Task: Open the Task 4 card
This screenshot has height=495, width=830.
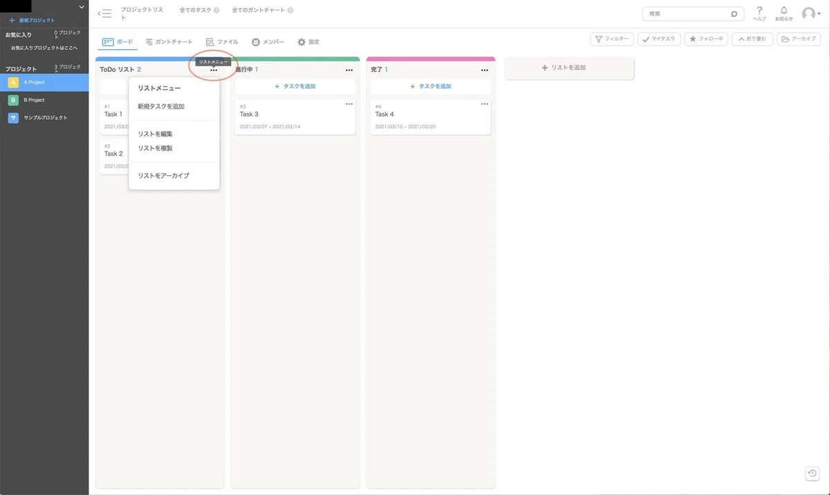Action: coord(431,117)
